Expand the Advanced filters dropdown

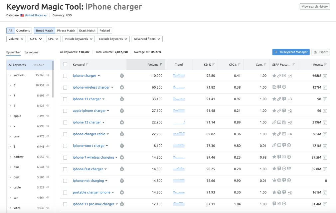[147, 39]
